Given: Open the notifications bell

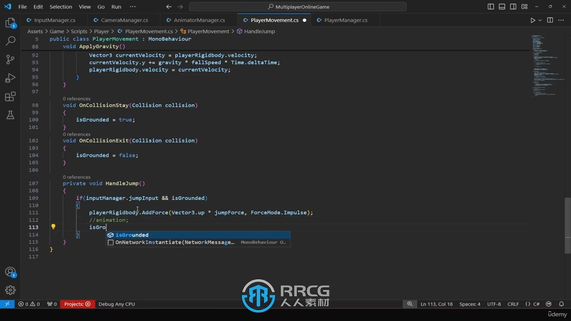Looking at the screenshot, I should point(561,304).
